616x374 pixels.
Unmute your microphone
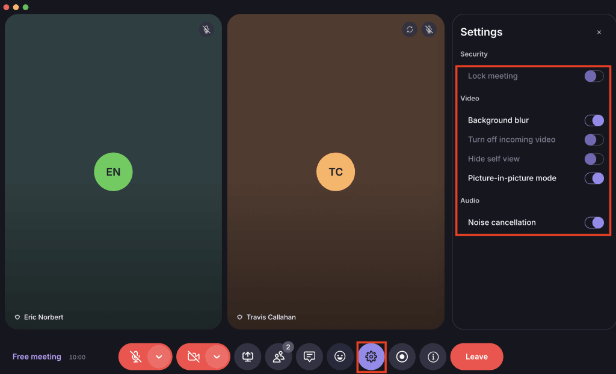coord(135,357)
